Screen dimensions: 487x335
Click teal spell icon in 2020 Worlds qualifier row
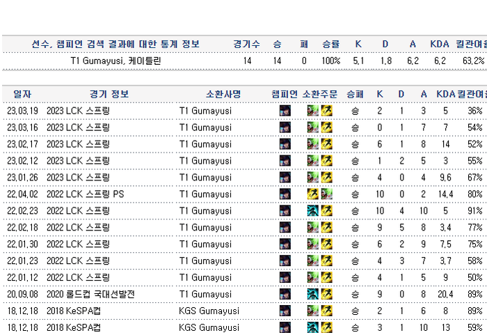(x=313, y=295)
